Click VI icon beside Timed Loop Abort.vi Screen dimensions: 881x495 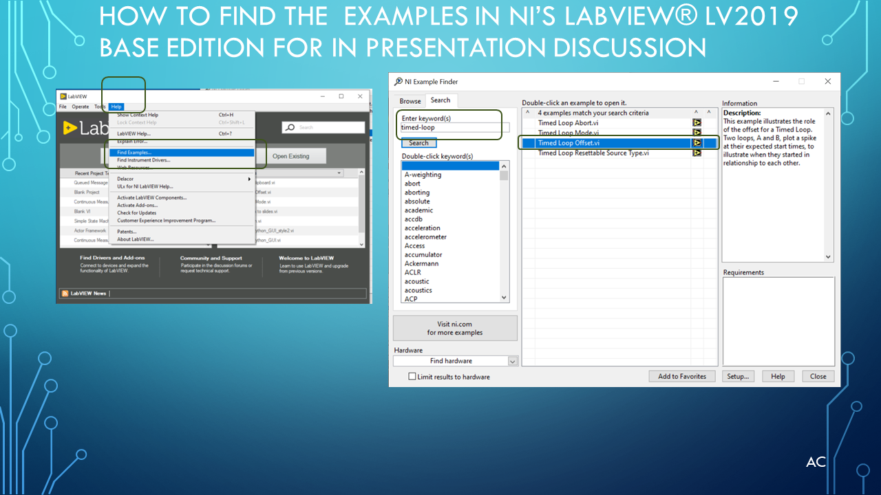pos(697,123)
